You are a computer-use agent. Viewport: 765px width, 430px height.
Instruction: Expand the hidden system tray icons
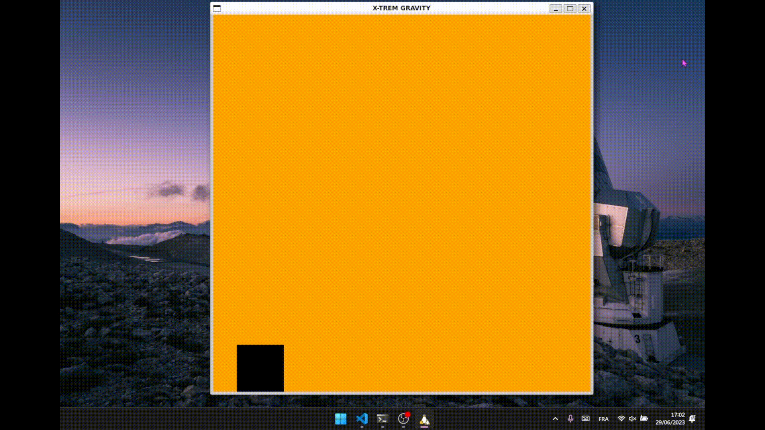pos(555,419)
